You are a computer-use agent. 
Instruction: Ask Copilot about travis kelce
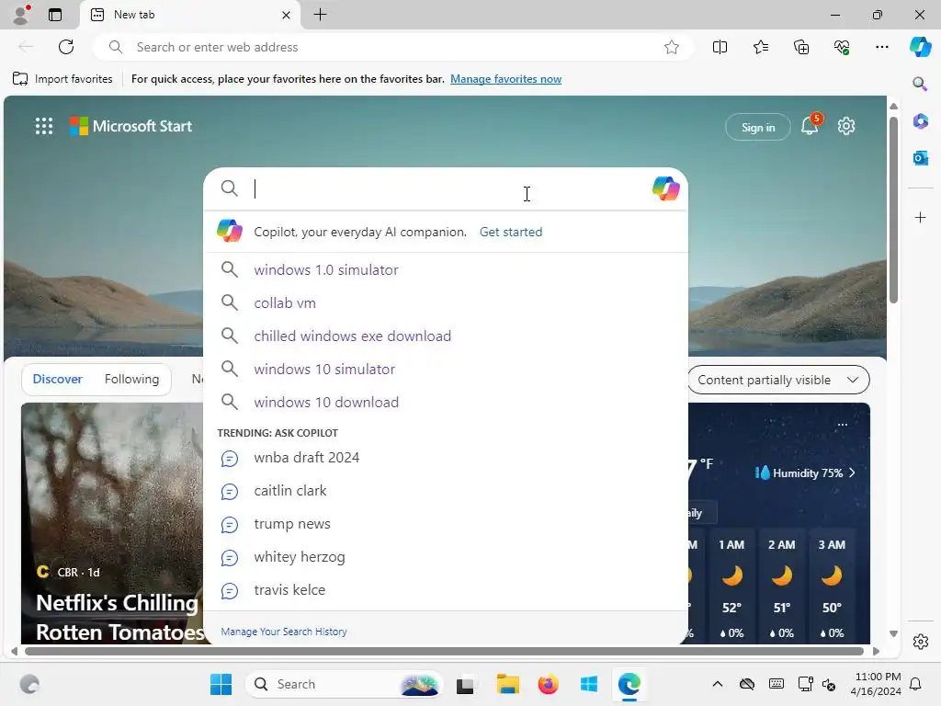tap(446, 589)
